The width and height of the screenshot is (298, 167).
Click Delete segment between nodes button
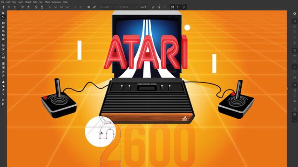(x=42, y=7)
